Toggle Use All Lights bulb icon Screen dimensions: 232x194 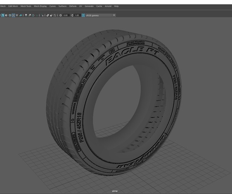click(x=17, y=15)
